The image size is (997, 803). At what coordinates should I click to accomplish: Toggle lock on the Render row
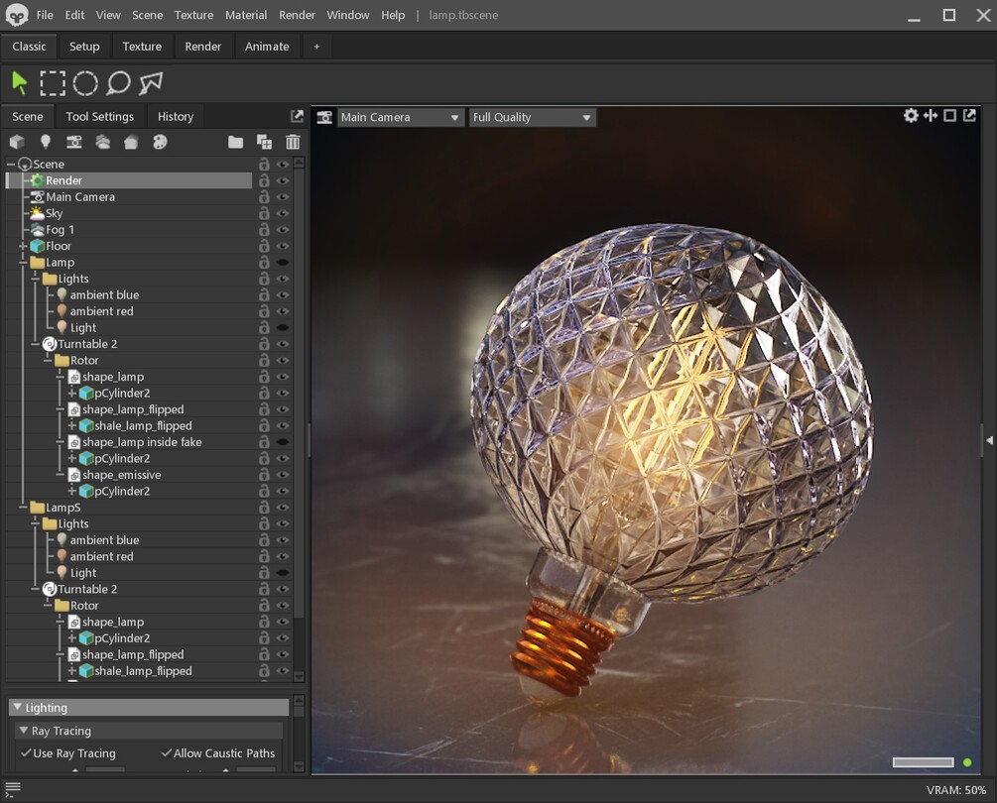(x=264, y=180)
